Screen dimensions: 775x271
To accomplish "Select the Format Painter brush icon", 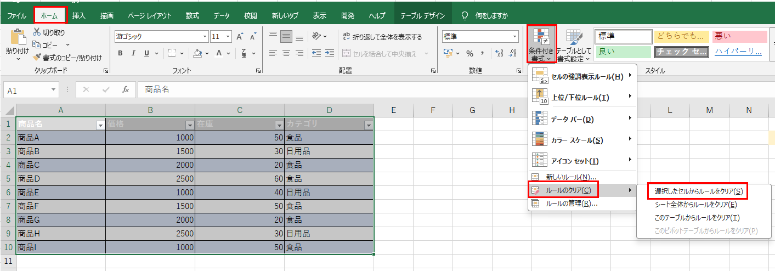I will coord(37,57).
